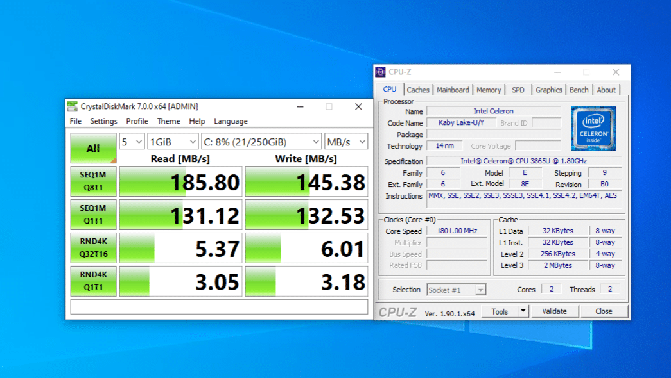Image resolution: width=671 pixels, height=378 pixels.
Task: Open the C: drive selection dropdown
Action: [261, 142]
